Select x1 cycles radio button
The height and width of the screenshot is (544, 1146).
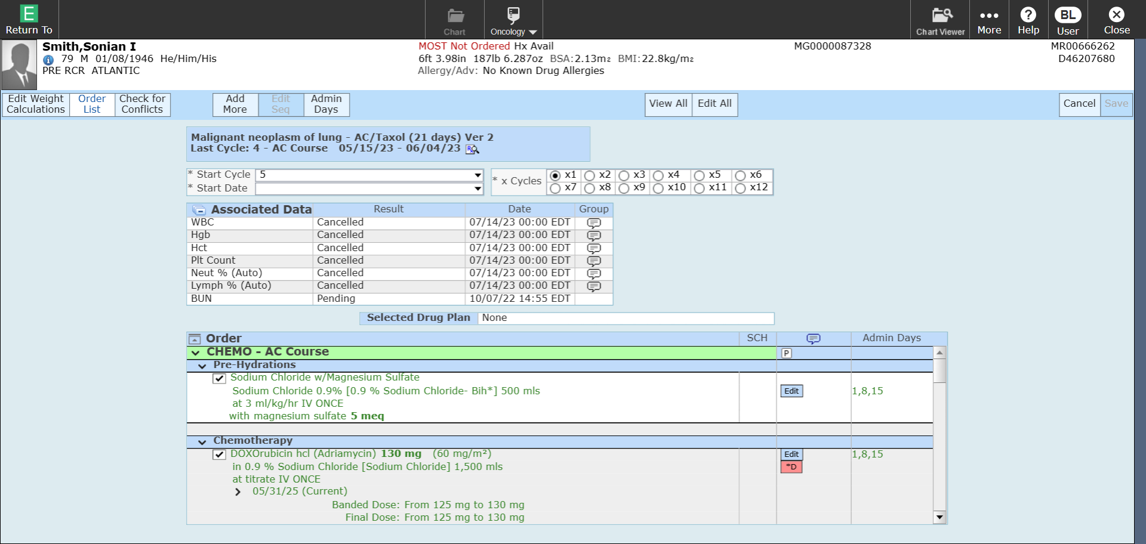(556, 175)
